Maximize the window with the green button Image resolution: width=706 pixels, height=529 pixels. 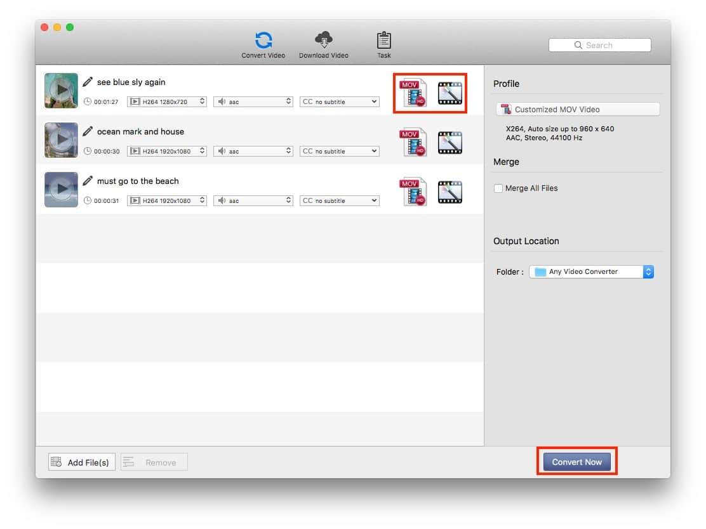click(x=70, y=27)
